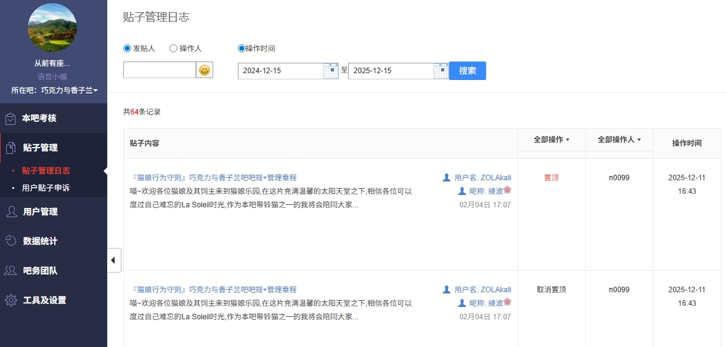
Task: Open the emoji smiley picker
Action: click(205, 70)
